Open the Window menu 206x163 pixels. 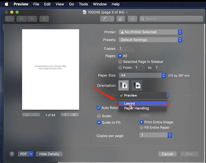(100, 4)
